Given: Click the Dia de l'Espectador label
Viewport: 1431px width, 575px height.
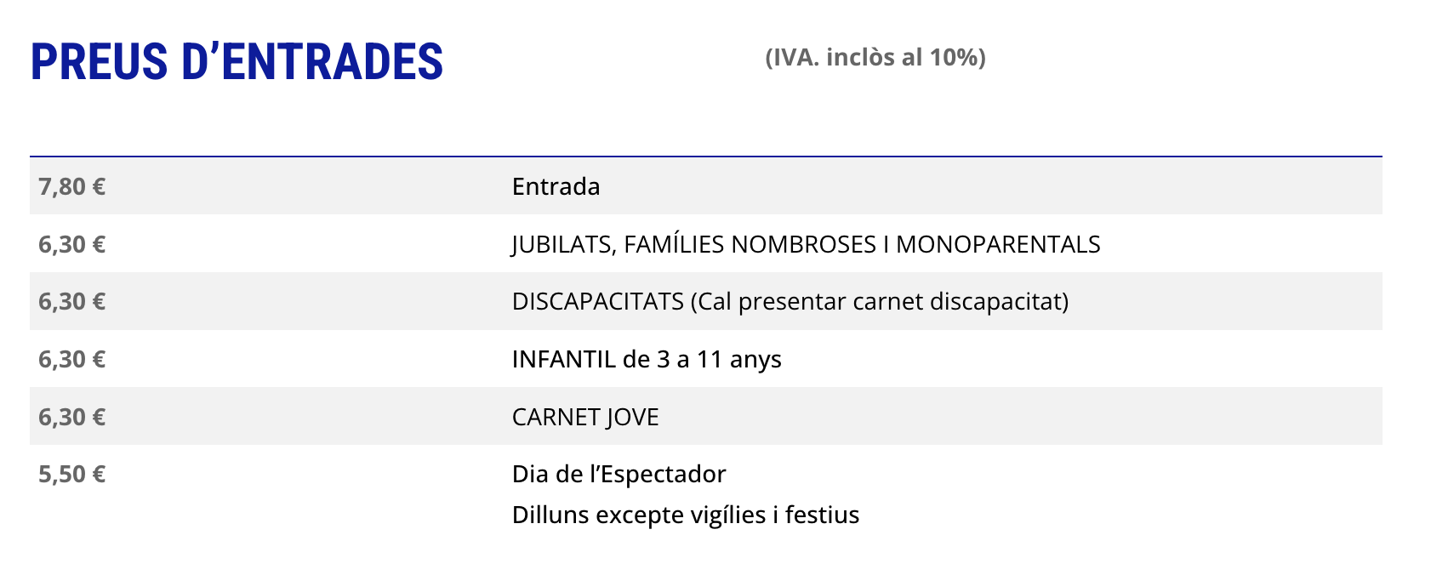Looking at the screenshot, I should point(619,474).
